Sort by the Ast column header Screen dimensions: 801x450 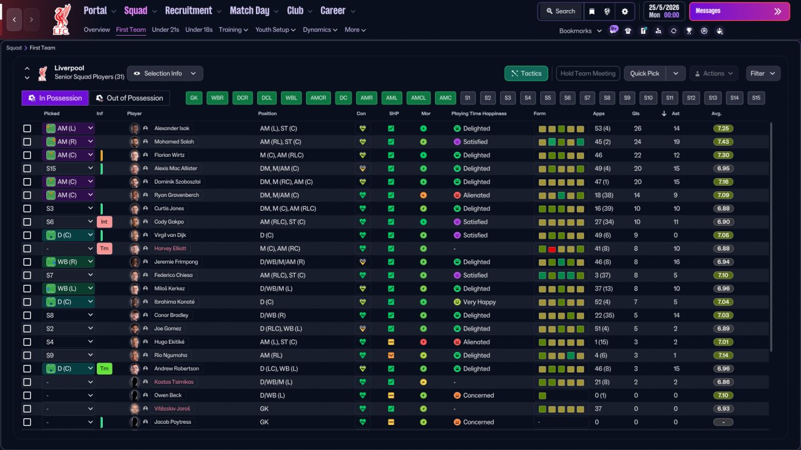(676, 114)
